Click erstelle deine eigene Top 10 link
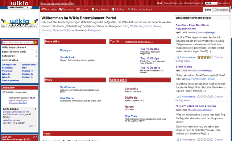 pyautogui.click(x=139, y=42)
